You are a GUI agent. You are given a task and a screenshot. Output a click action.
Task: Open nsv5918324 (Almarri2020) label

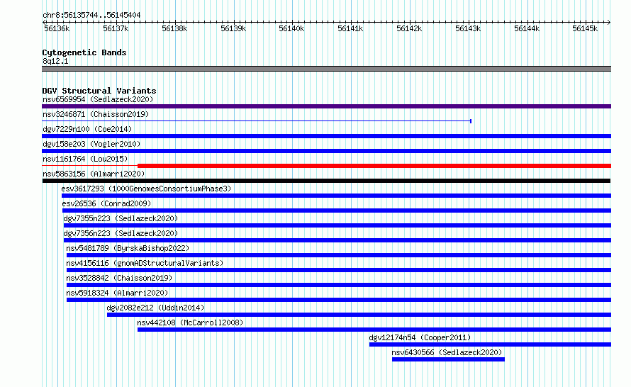click(117, 293)
